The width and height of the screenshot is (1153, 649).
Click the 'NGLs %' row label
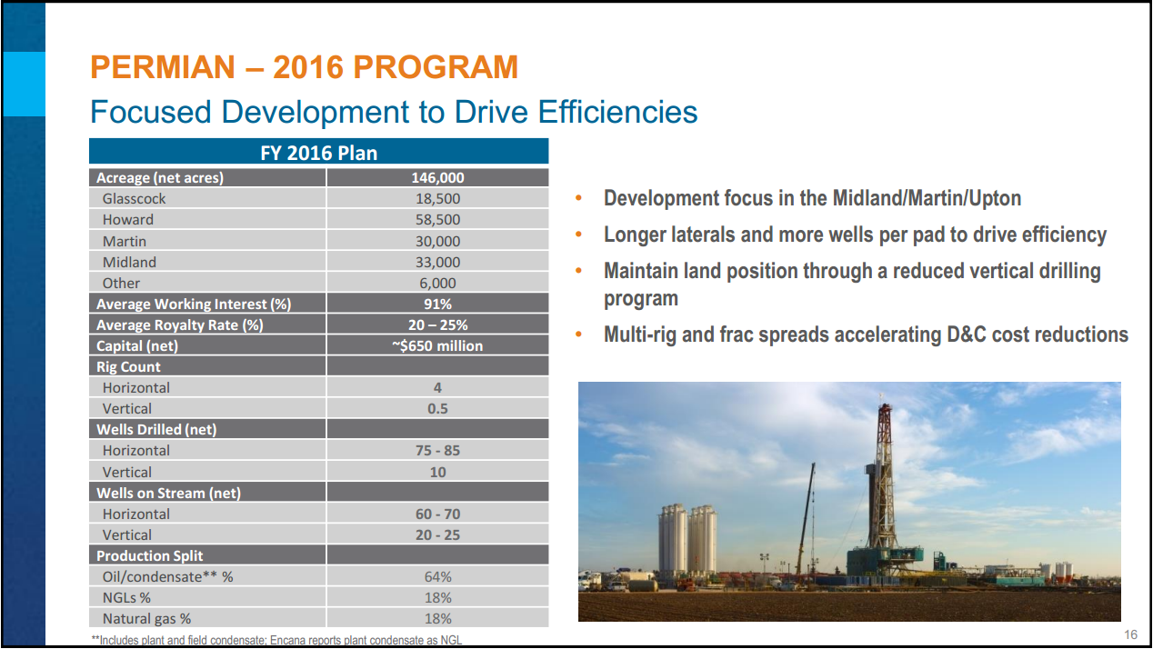click(126, 597)
